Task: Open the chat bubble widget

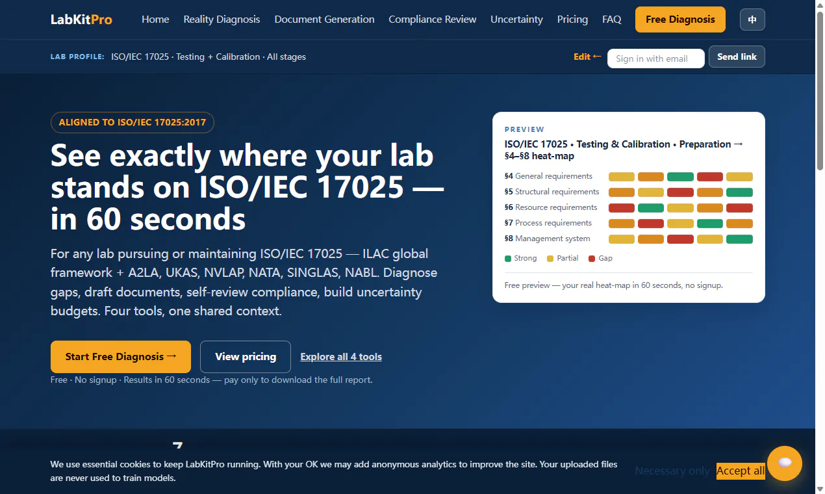Action: pos(784,463)
